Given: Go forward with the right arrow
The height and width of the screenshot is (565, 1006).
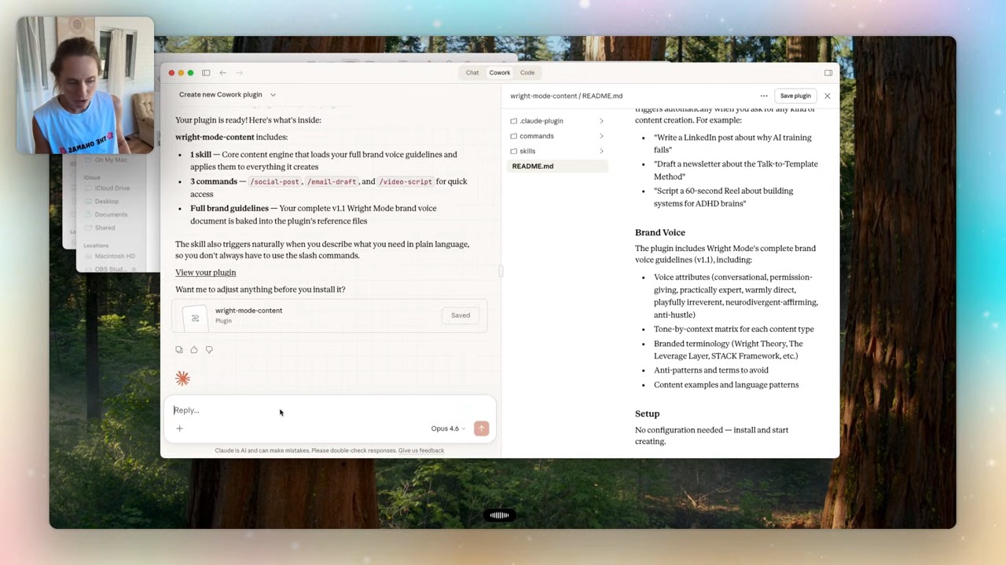Looking at the screenshot, I should (x=240, y=73).
